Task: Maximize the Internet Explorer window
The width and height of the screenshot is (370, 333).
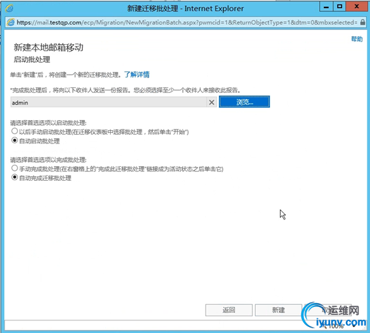Action: pyautogui.click(x=339, y=7)
